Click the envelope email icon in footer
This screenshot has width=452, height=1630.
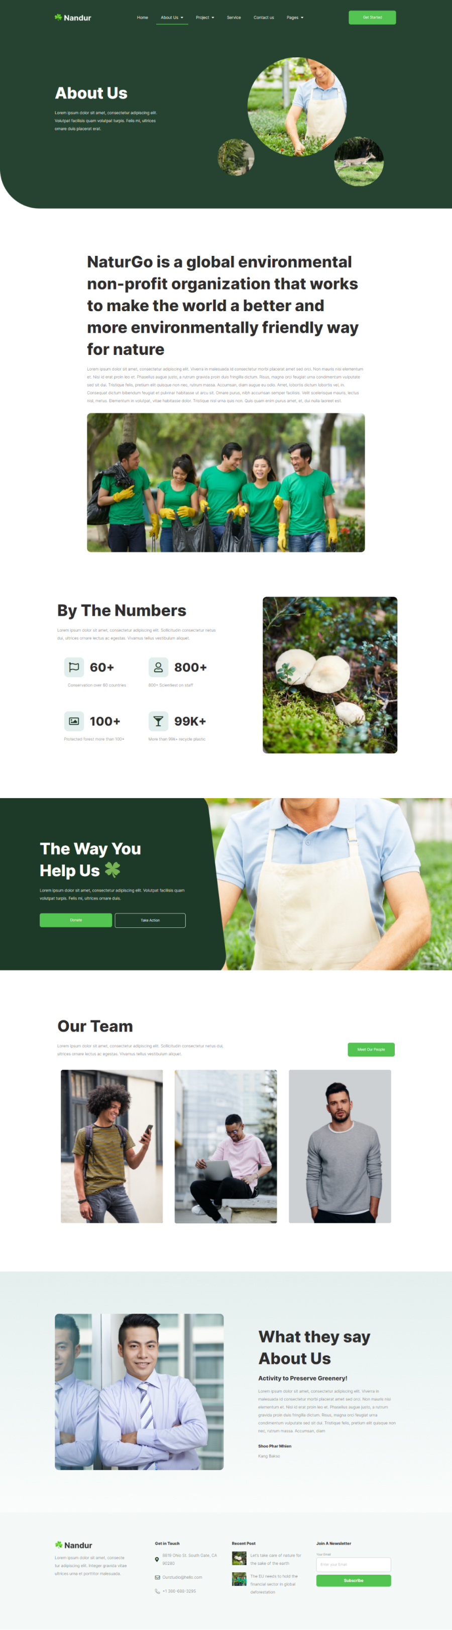[x=157, y=1577]
